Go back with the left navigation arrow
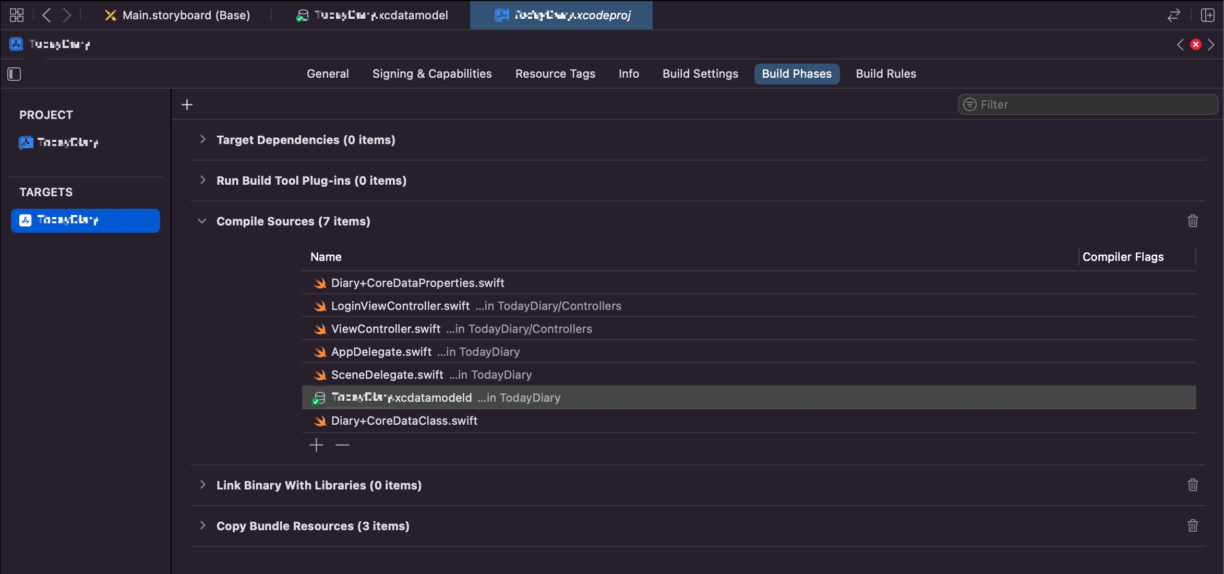 coord(46,15)
